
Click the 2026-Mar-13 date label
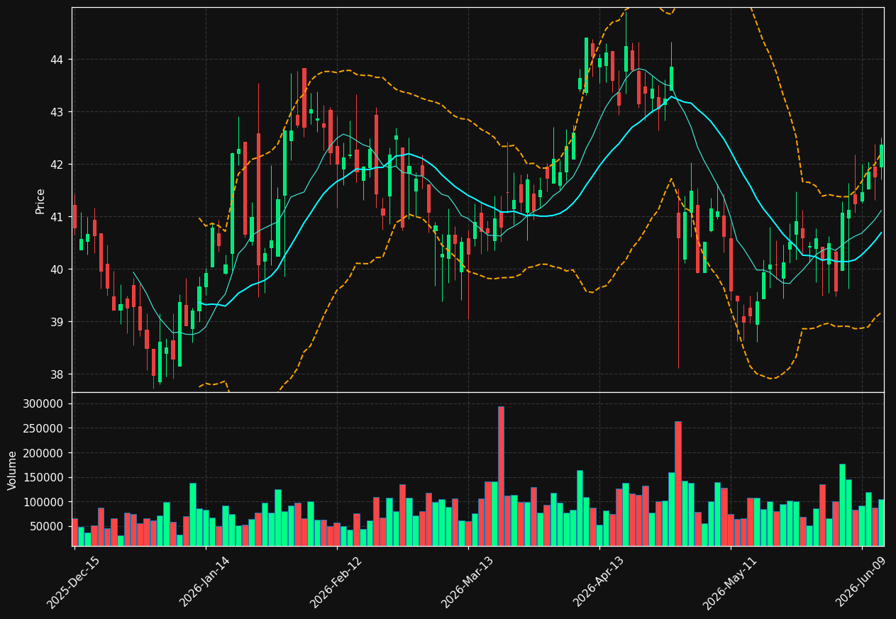click(468, 583)
